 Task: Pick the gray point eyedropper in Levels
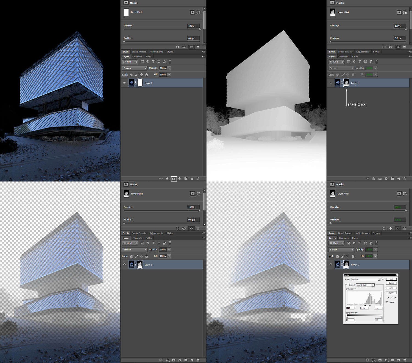click(391, 298)
